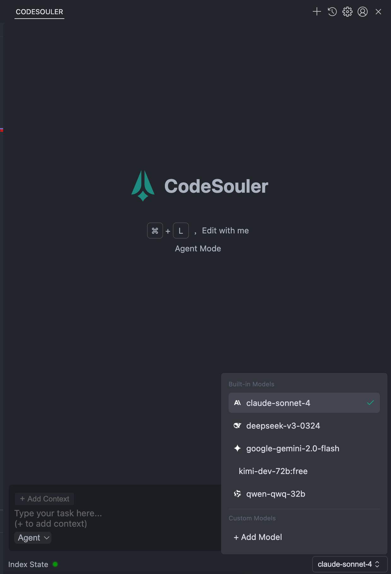Click the Gemini sparkle icon
The image size is (391, 574).
coord(237,448)
